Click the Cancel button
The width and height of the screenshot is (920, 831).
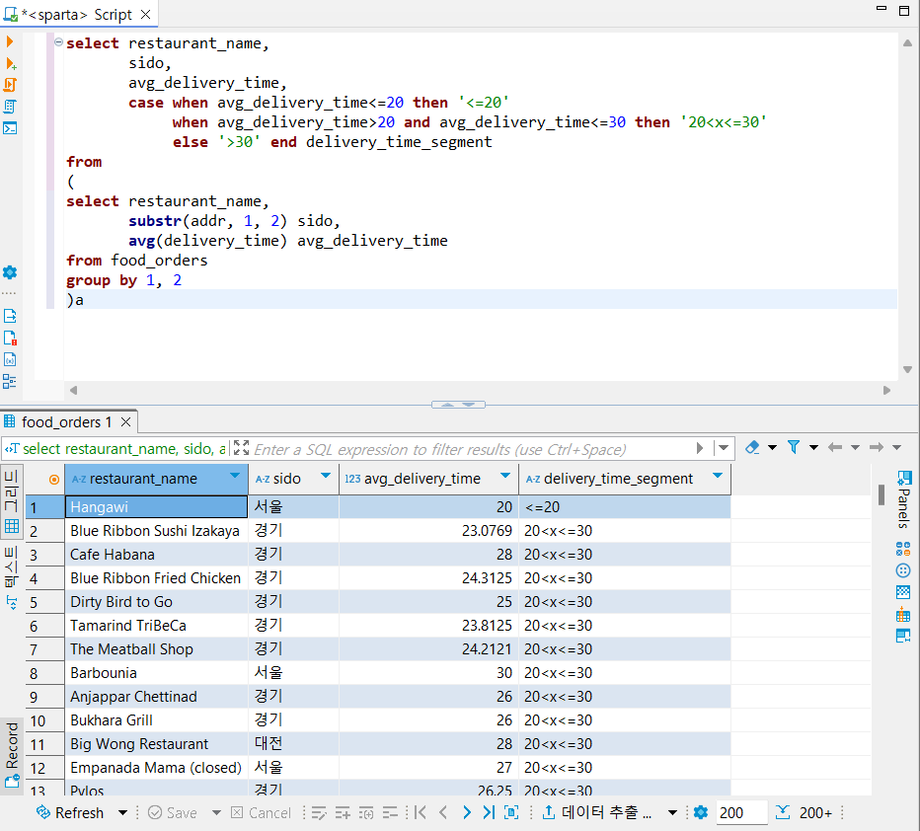262,813
